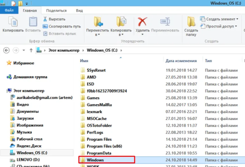Switch to the Share (Поделиться) tab
245x167 pixels.
coord(56,11)
